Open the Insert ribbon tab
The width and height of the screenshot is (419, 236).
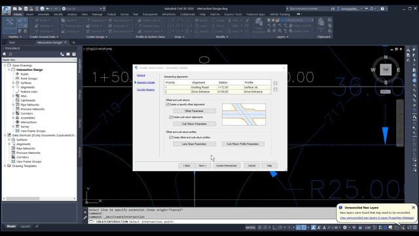click(x=29, y=14)
